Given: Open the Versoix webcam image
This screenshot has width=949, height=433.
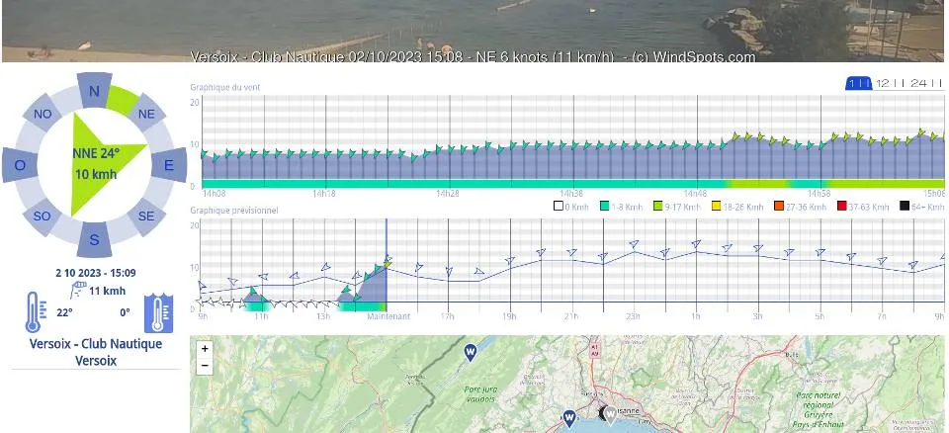Looking at the screenshot, I should [473, 31].
